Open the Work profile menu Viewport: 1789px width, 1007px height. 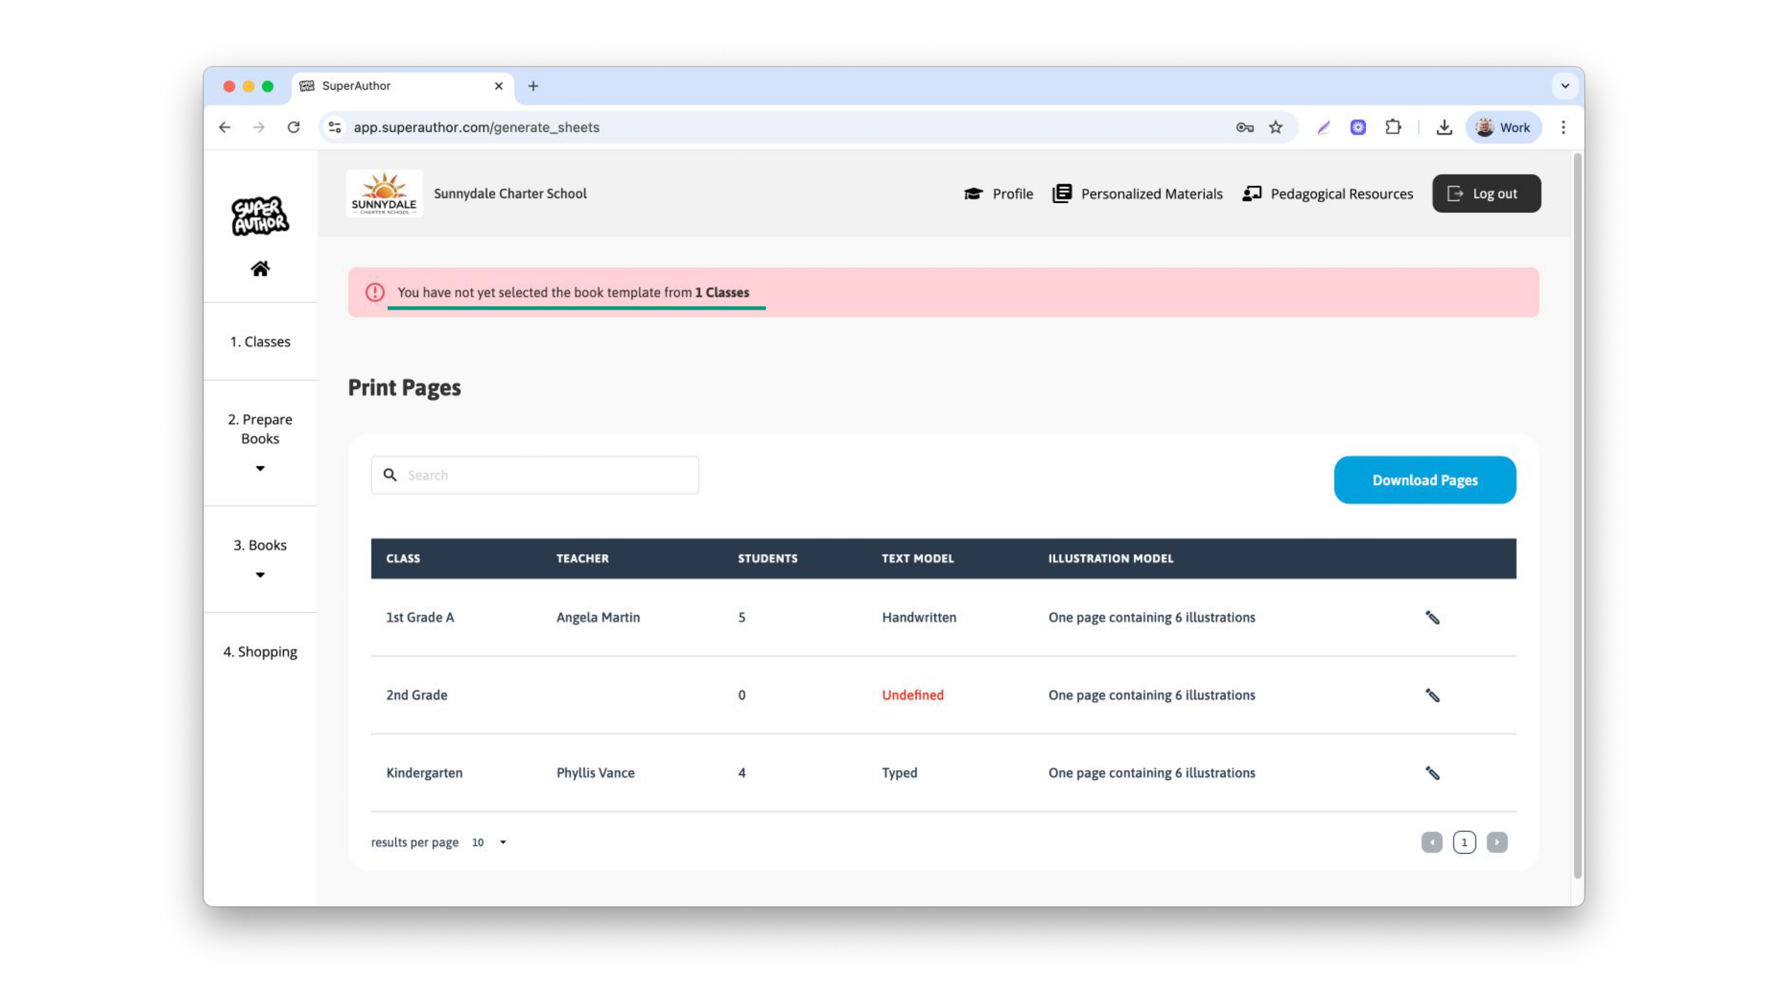1503,127
